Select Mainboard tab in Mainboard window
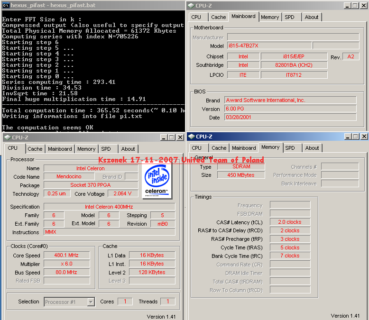This screenshot has width=369, height=320. [x=243, y=16]
